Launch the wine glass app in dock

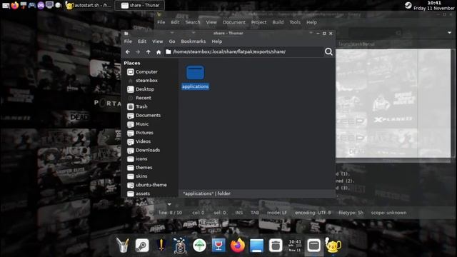(219, 246)
